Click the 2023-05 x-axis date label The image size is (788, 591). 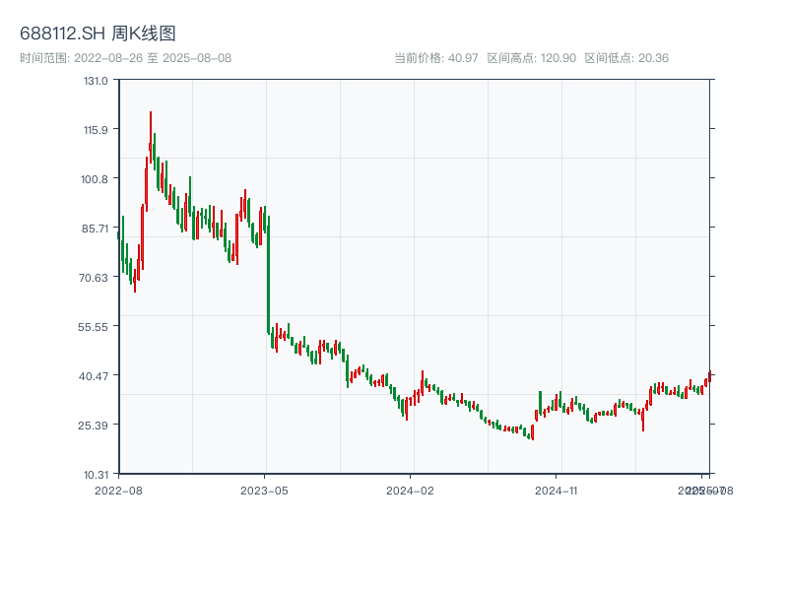click(x=265, y=490)
